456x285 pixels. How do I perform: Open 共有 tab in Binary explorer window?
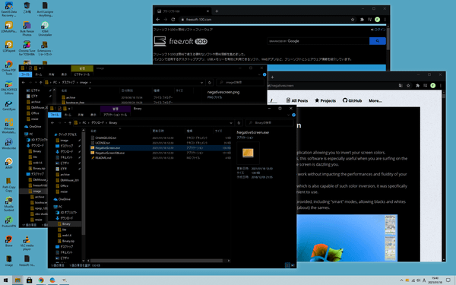pyautogui.click(x=81, y=115)
